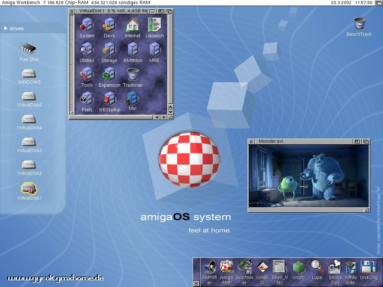Start the GoldED editor from the dock
This screenshot has width=383, height=287.
click(263, 267)
